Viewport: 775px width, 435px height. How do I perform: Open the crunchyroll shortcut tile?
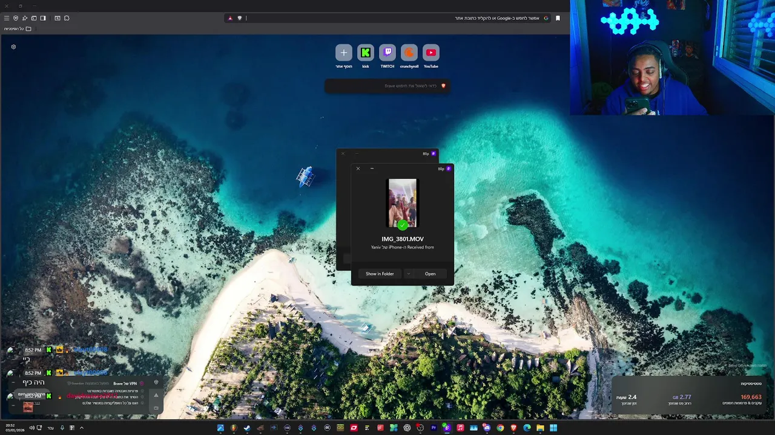click(409, 53)
